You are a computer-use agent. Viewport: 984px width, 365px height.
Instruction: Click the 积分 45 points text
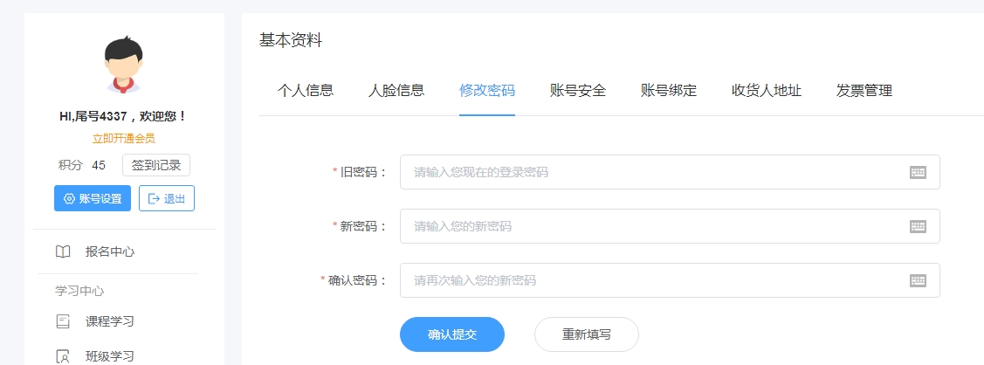click(x=81, y=166)
